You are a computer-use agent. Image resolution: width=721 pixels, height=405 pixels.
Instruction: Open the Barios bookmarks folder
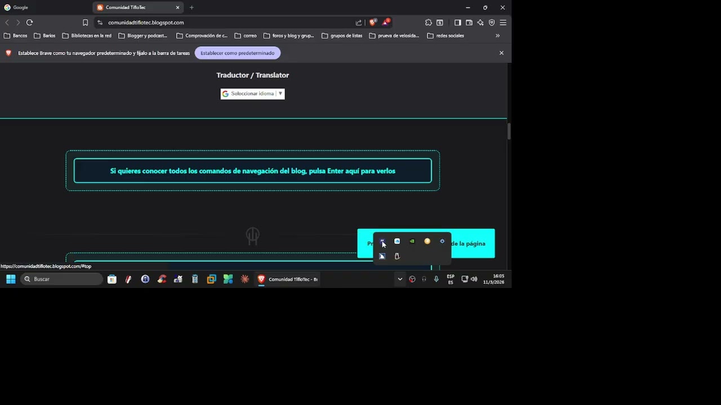coord(44,35)
